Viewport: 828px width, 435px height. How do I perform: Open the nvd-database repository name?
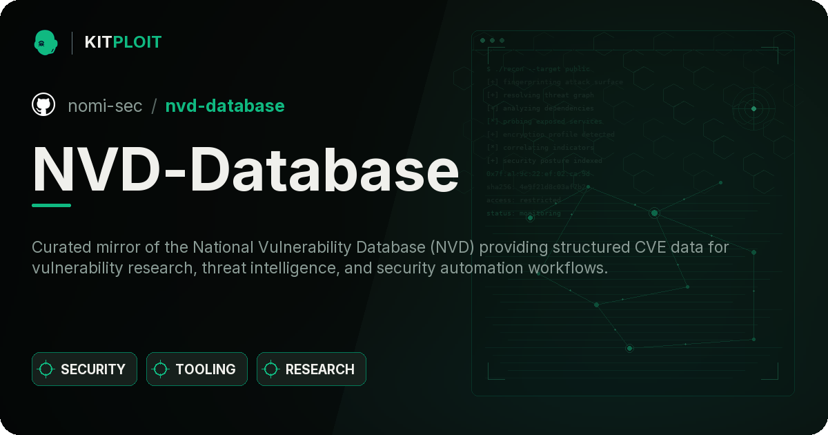(x=225, y=106)
